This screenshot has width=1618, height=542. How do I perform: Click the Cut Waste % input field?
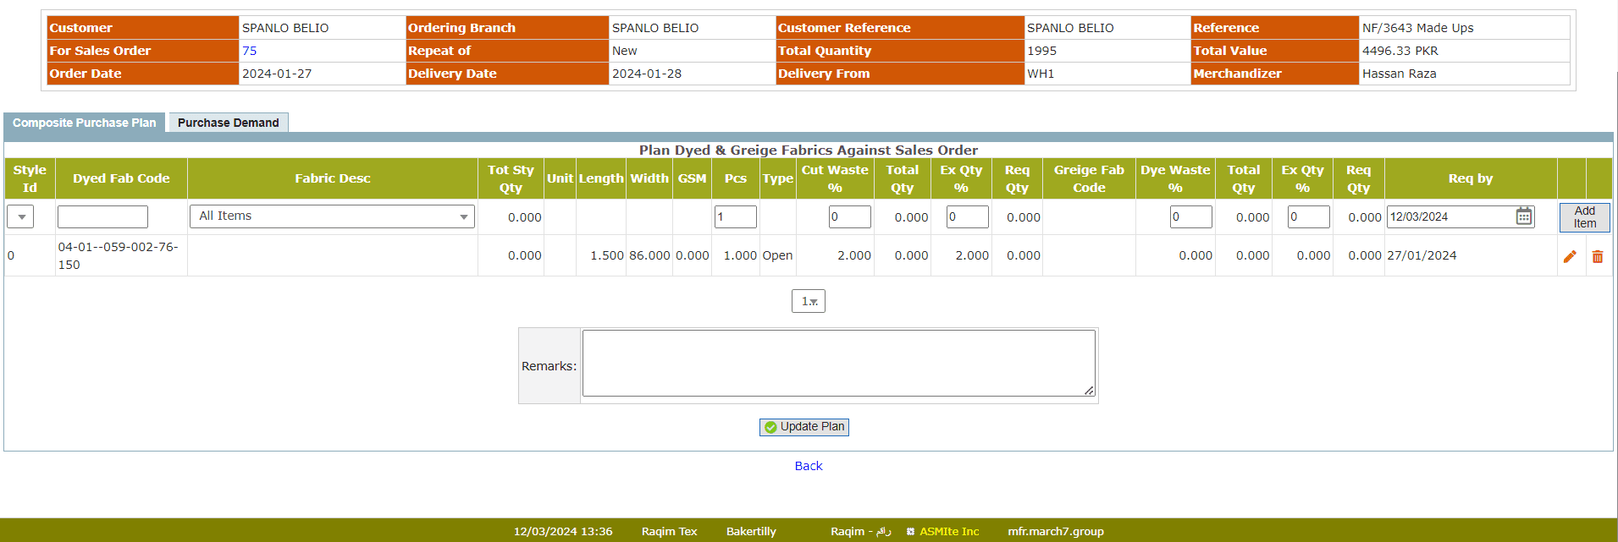tap(849, 217)
